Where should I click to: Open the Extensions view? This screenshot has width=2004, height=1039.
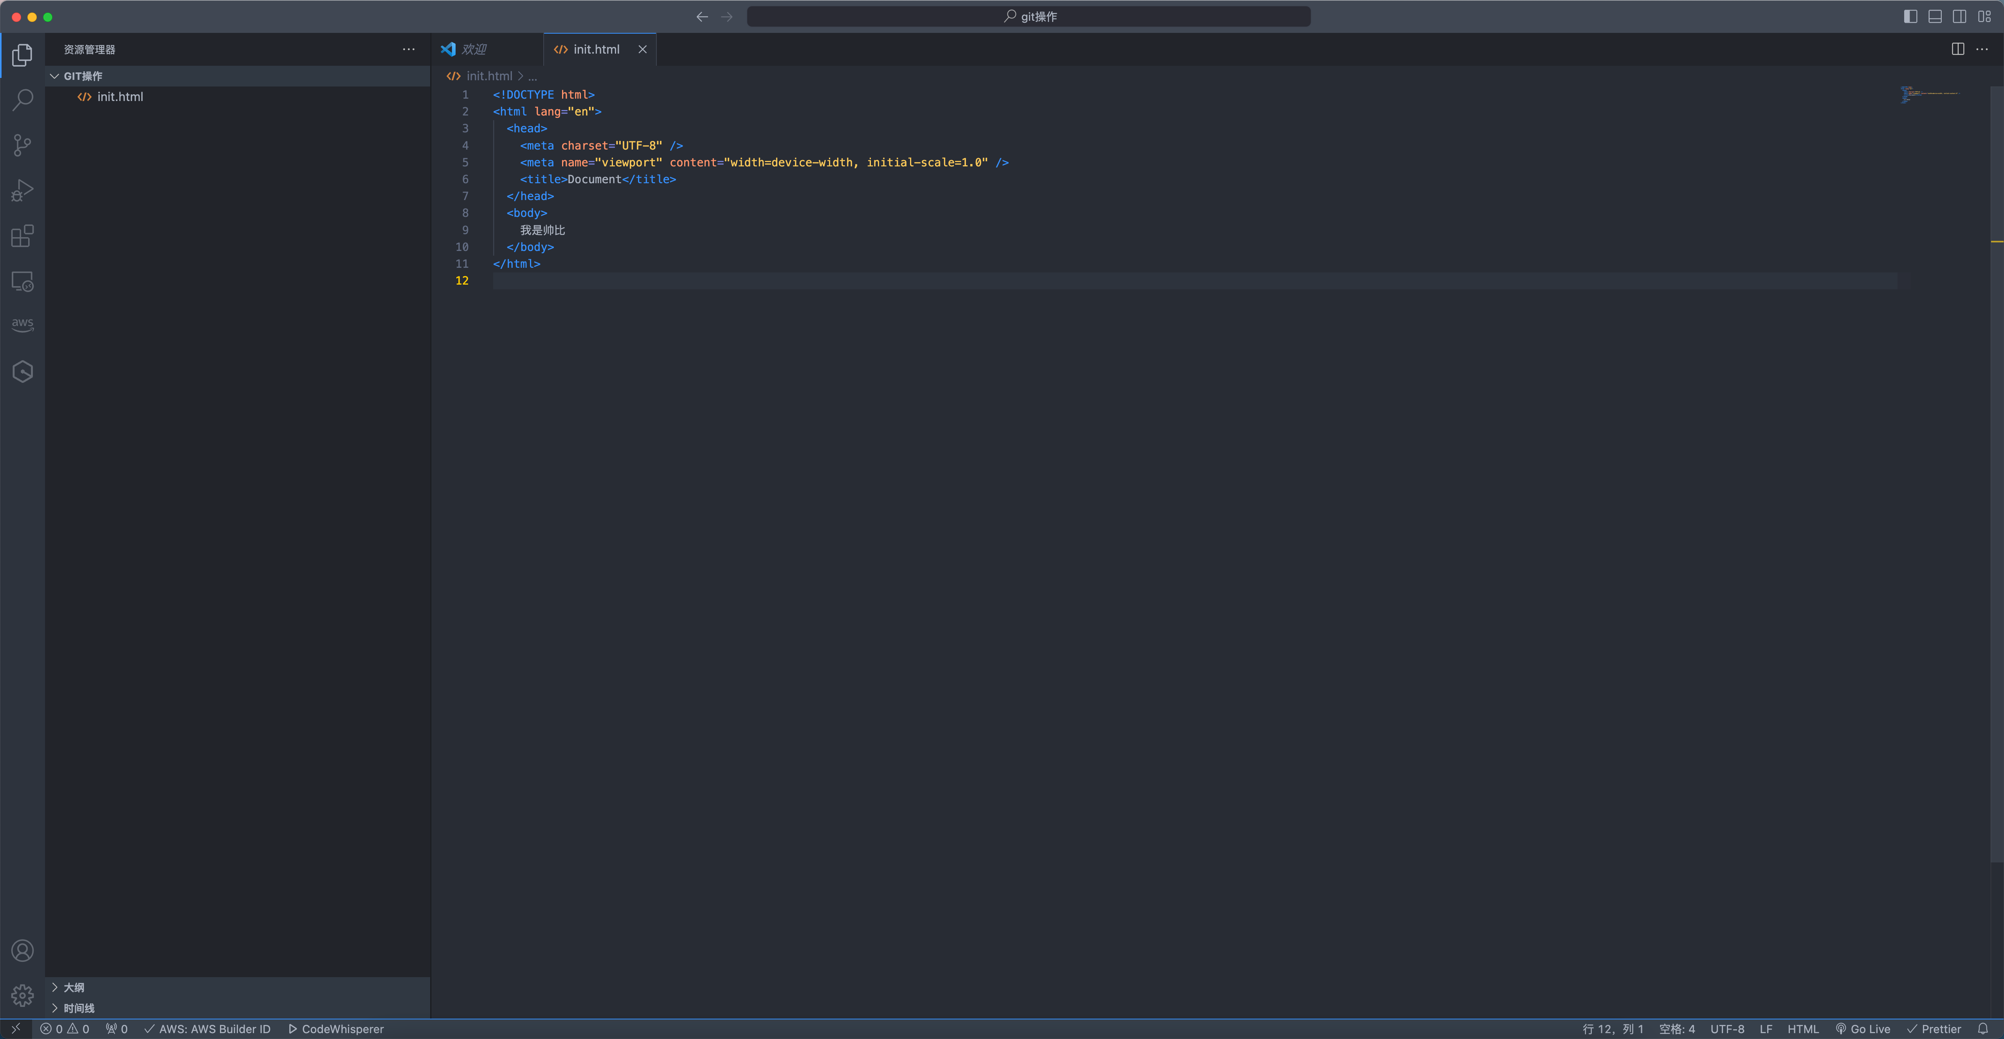[23, 236]
